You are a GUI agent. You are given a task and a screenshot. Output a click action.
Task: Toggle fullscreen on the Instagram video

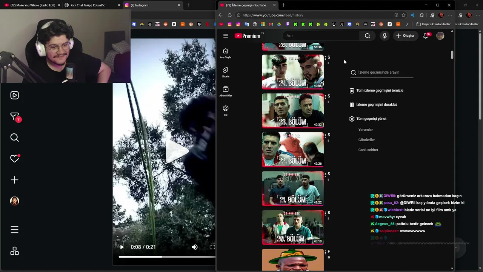coord(212,247)
